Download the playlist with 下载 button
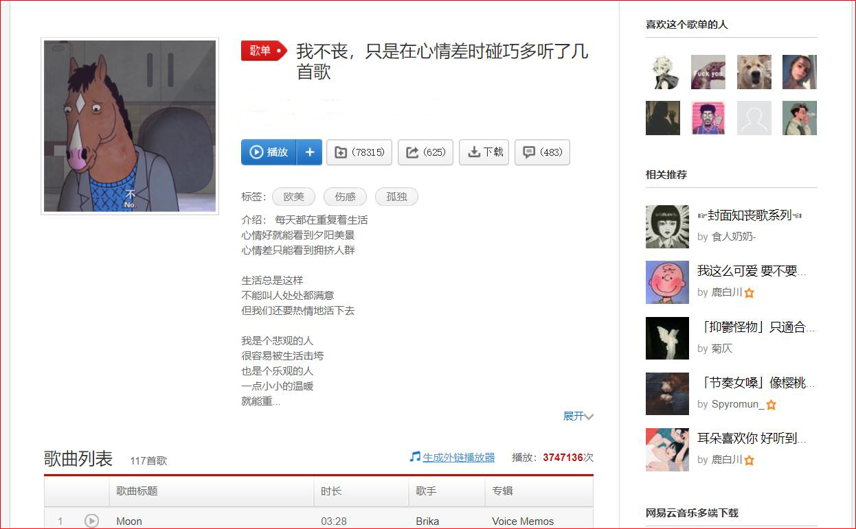The width and height of the screenshot is (856, 529). tap(484, 152)
